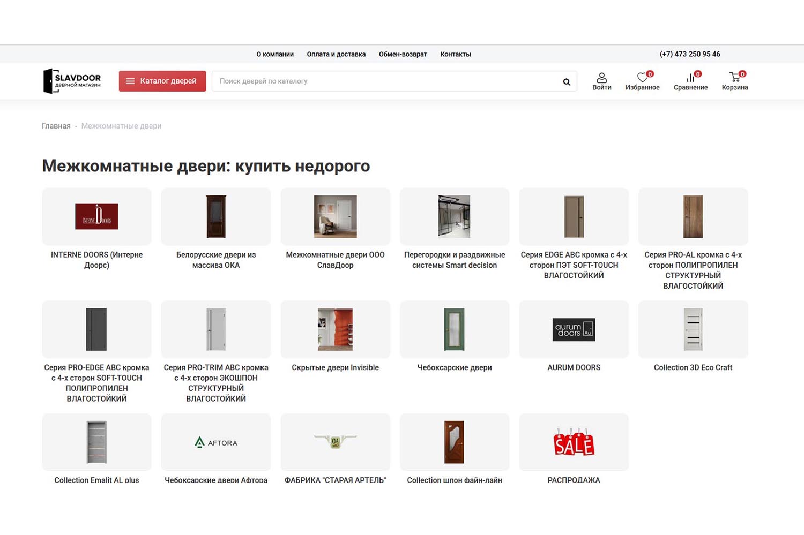
Task: Click the search magnifier icon
Action: [567, 82]
